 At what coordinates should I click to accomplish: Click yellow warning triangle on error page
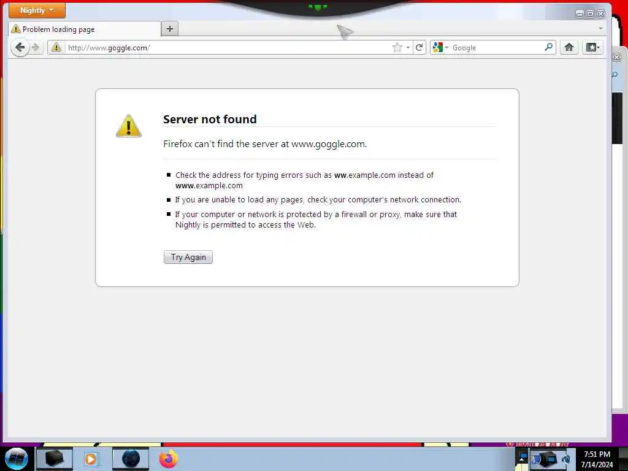click(129, 126)
